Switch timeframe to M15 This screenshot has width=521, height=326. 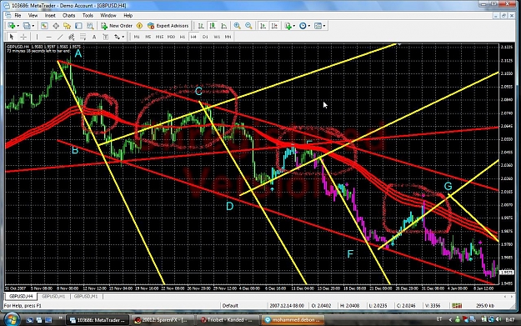point(159,37)
